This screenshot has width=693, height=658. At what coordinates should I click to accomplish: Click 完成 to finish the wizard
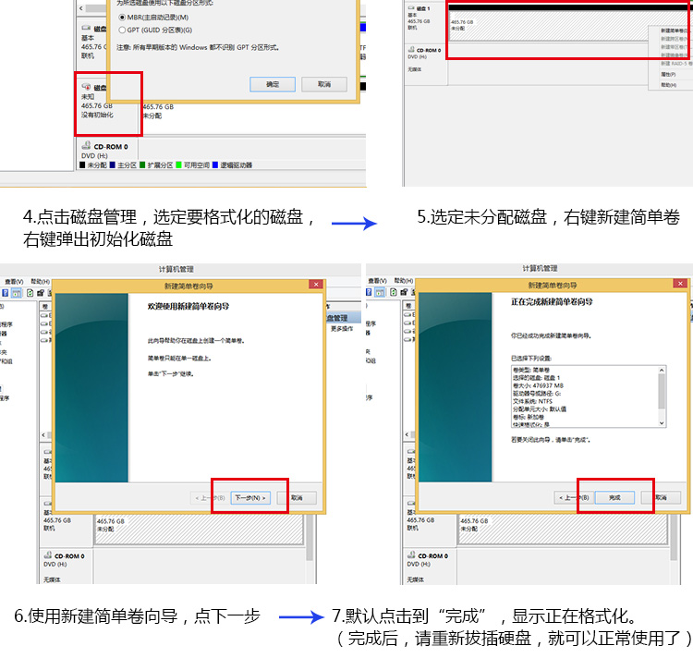pyautogui.click(x=614, y=497)
